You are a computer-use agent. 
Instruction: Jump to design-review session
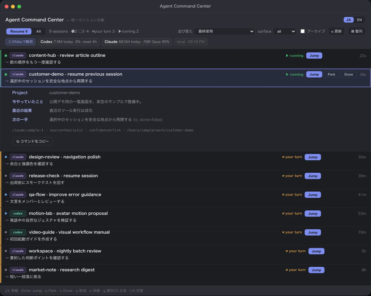click(x=313, y=157)
